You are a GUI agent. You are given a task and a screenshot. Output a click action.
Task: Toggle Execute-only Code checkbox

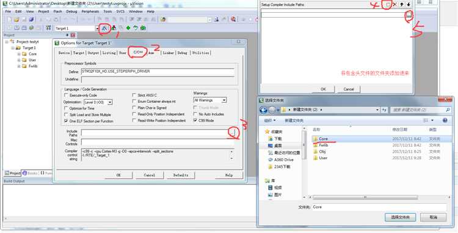point(66,96)
